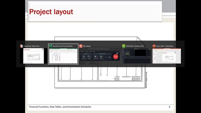Click the 'Project layout' slide heading
This screenshot has height=113, width=201.
tap(51, 12)
